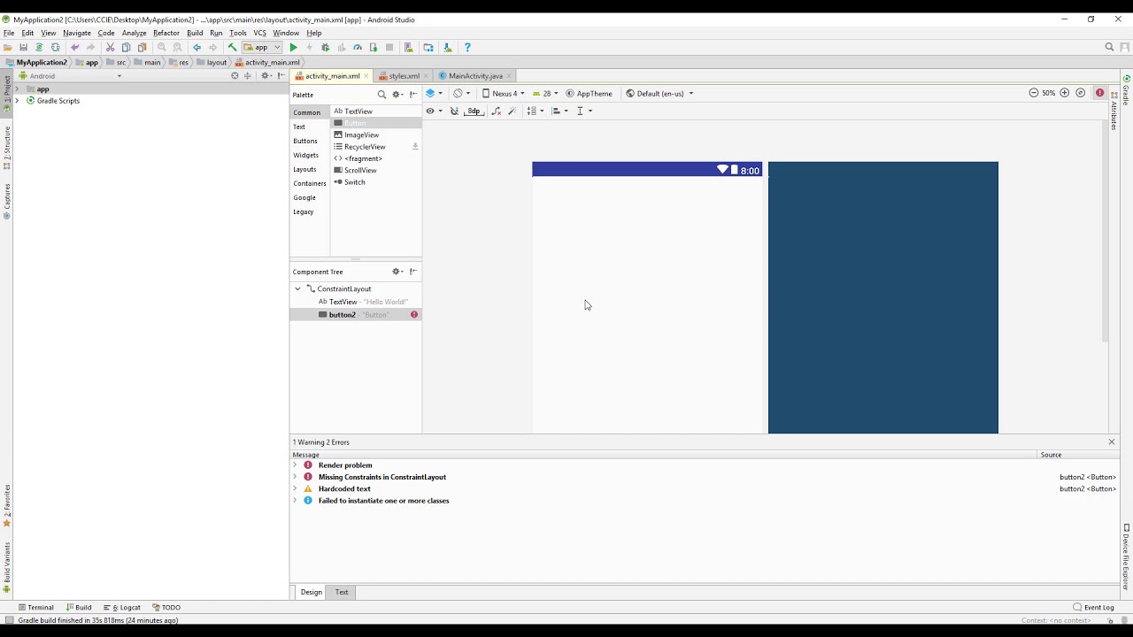The height and width of the screenshot is (637, 1133).
Task: Zoom out the design with minus icon
Action: [x=1033, y=93]
